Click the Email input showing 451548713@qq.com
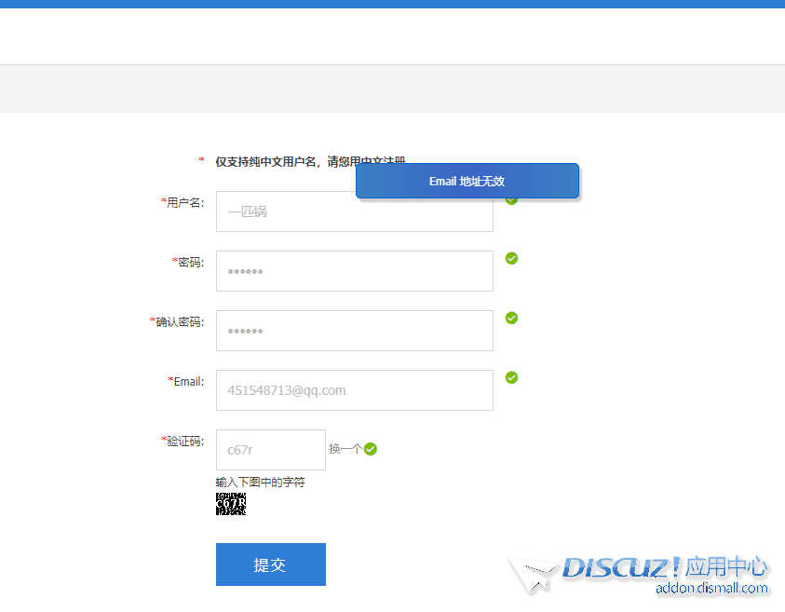The height and width of the screenshot is (612, 785). [x=354, y=389]
